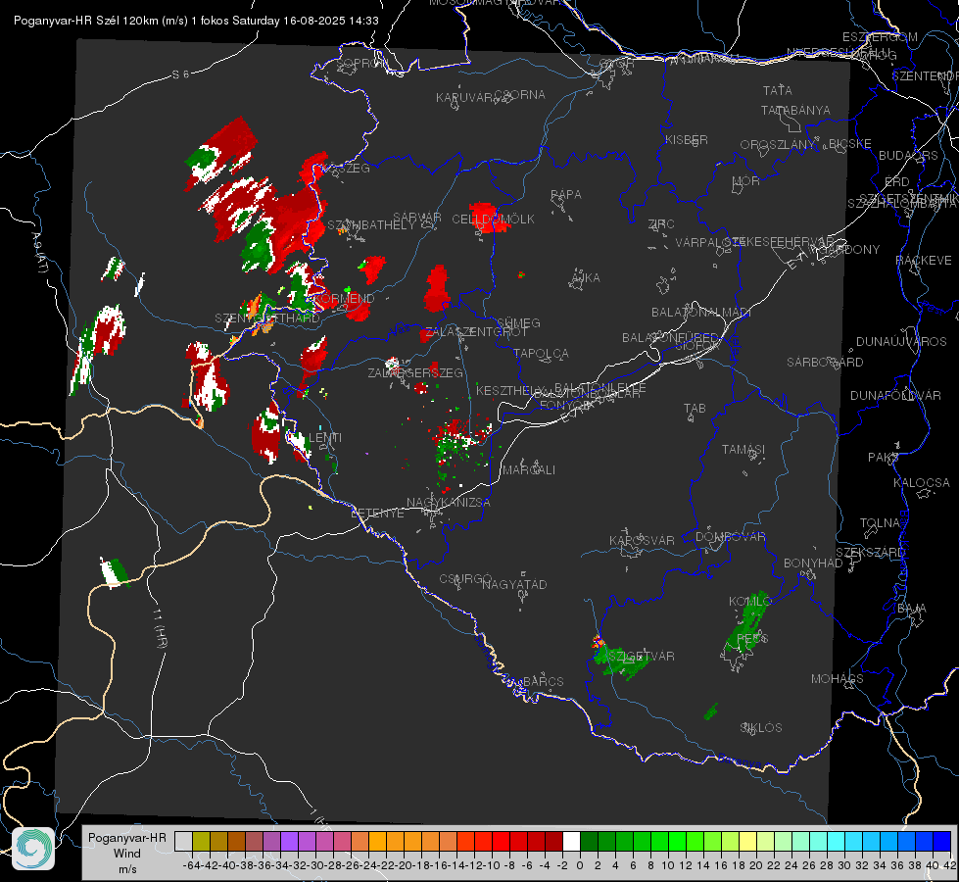
Task: Click the BARCS label on the border
Action: [543, 682]
